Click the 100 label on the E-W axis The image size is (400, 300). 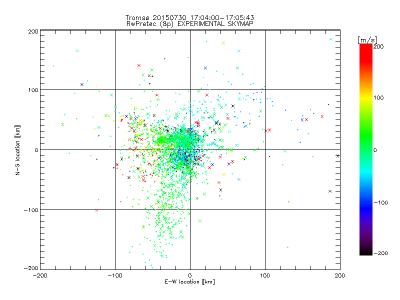pyautogui.click(x=265, y=276)
